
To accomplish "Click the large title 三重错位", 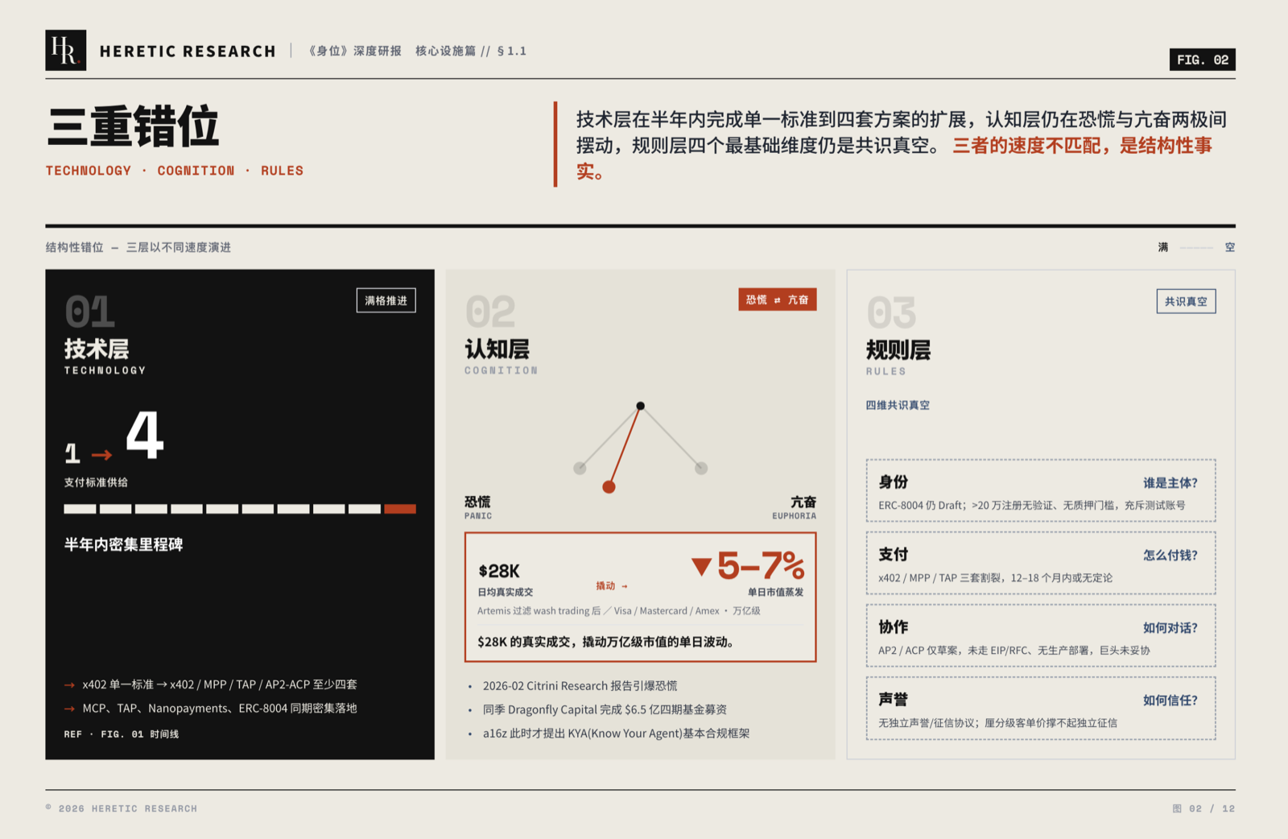I will (133, 126).
